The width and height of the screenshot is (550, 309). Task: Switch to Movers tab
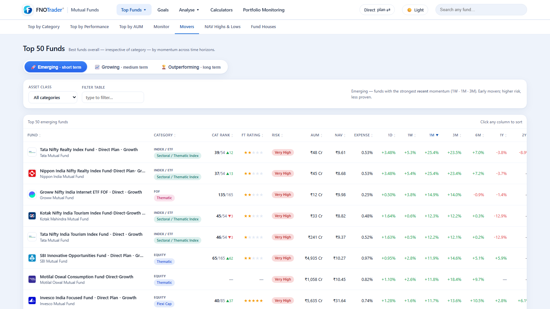coord(187,27)
